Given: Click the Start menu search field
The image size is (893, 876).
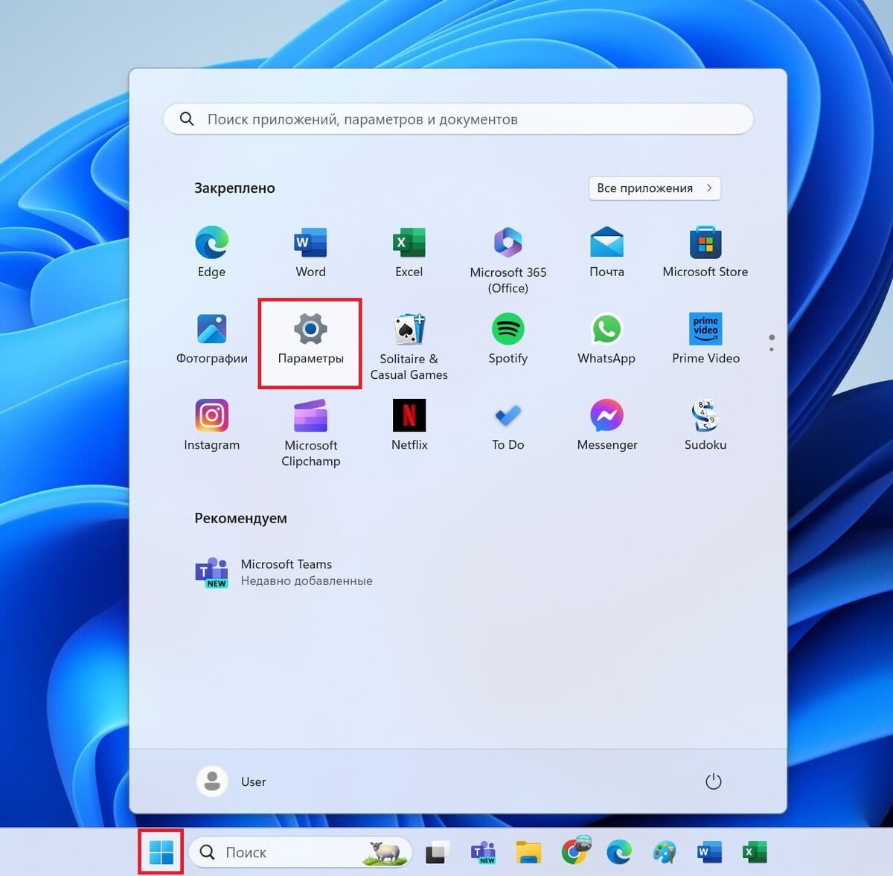Looking at the screenshot, I should click(458, 119).
